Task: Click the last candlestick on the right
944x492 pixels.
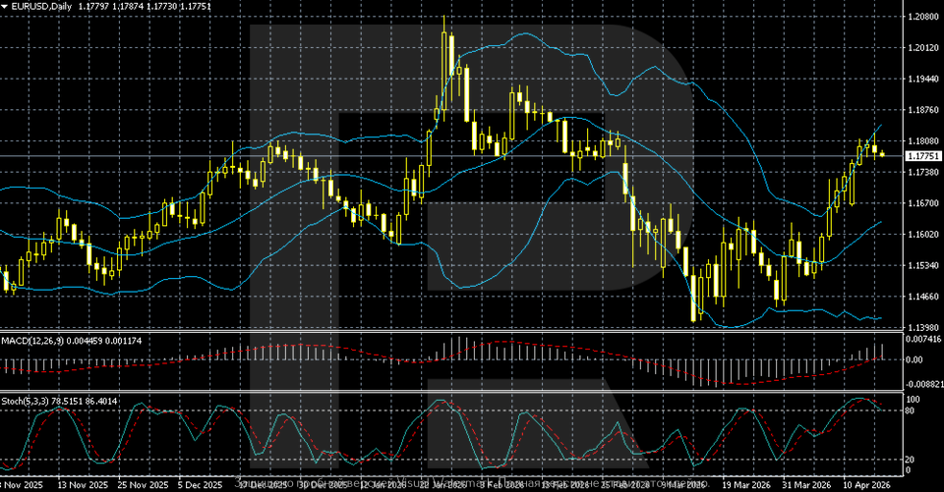Action: pos(882,153)
